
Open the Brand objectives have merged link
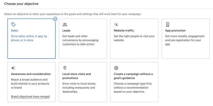pos(30,97)
